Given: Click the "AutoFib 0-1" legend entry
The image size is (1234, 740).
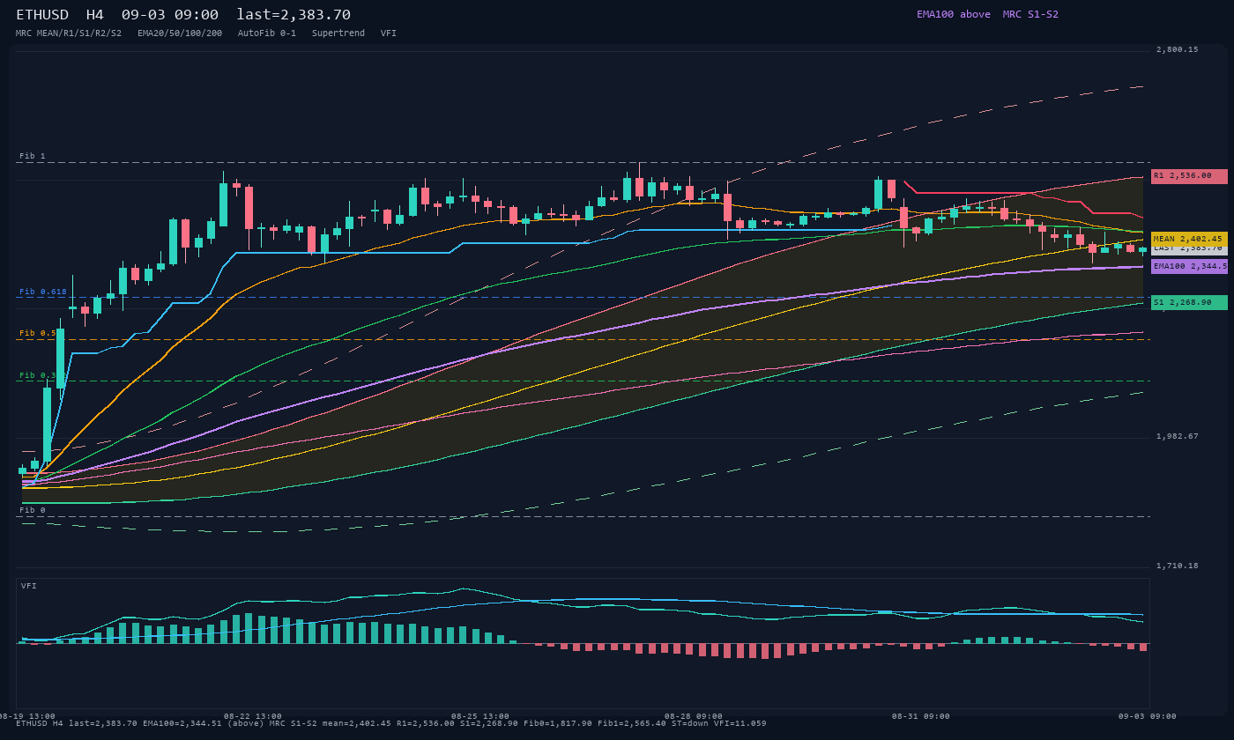Looking at the screenshot, I should coord(267,33).
